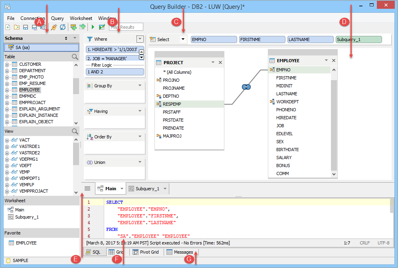Click the Execute to grid toolbar icon

click(102, 27)
